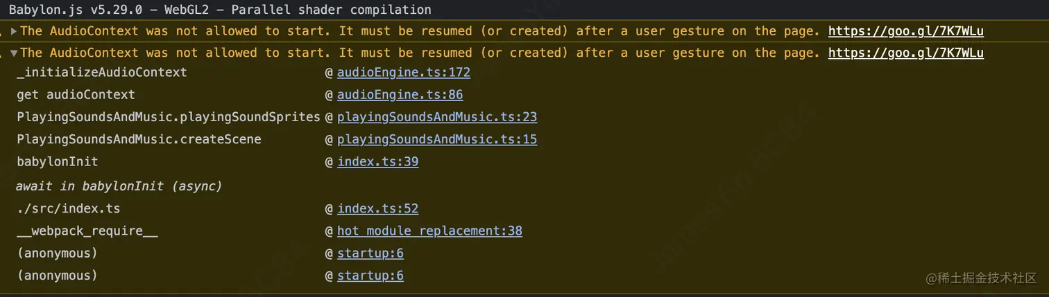Screen dimensions: 1049x297
Task: Open index.ts:39 source location
Action: click(x=377, y=162)
